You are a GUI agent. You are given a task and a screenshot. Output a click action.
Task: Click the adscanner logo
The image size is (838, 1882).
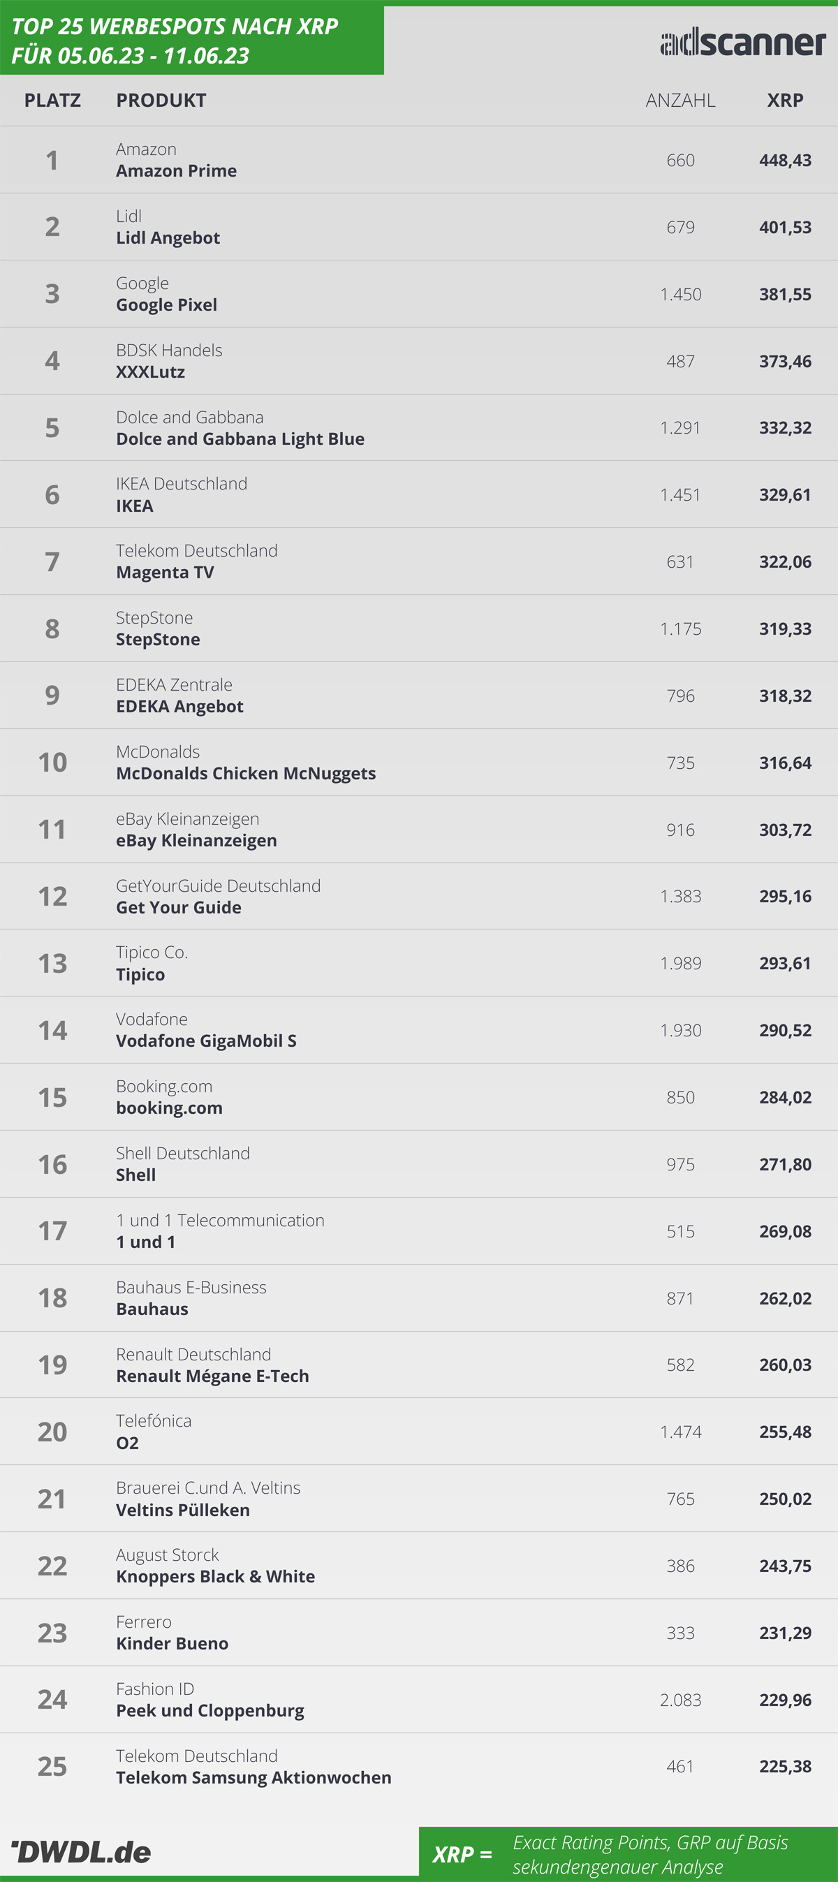742,43
